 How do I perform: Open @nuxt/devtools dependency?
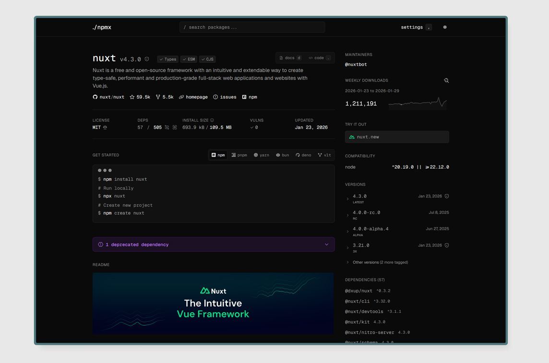coord(364,312)
